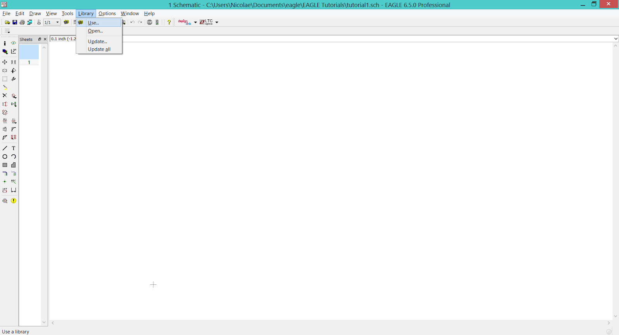The image size is (619, 335).
Task: Choose Use... from Library menu
Action: tap(99, 23)
